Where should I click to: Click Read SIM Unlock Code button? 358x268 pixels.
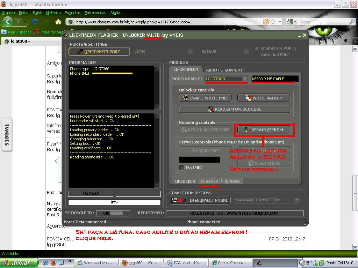pyautogui.click(x=235, y=109)
